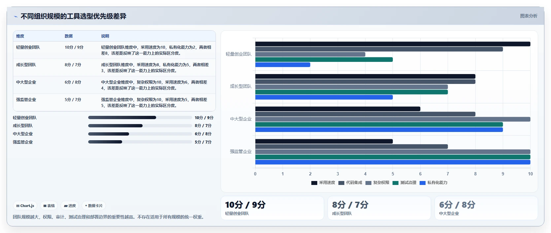Click the title 不同组织规模的工具选型优先级差异
551x233 pixels.
(x=74, y=16)
